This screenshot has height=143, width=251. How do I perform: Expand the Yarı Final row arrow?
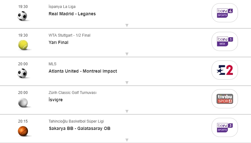click(127, 54)
